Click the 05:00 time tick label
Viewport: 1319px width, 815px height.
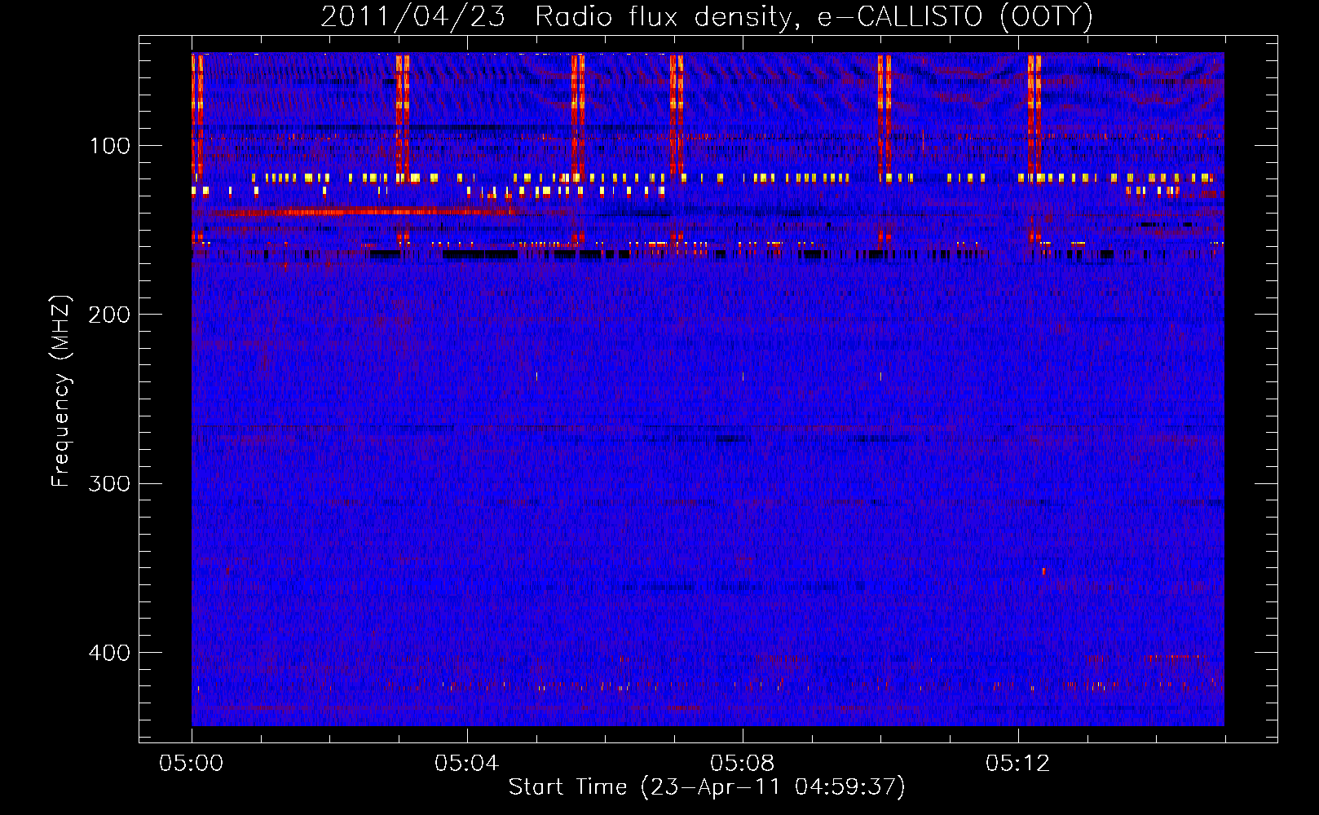(x=192, y=764)
